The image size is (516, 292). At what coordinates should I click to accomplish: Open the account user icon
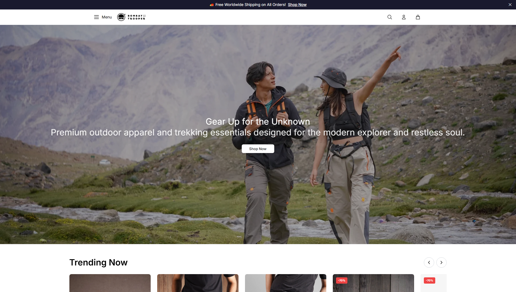[404, 17]
